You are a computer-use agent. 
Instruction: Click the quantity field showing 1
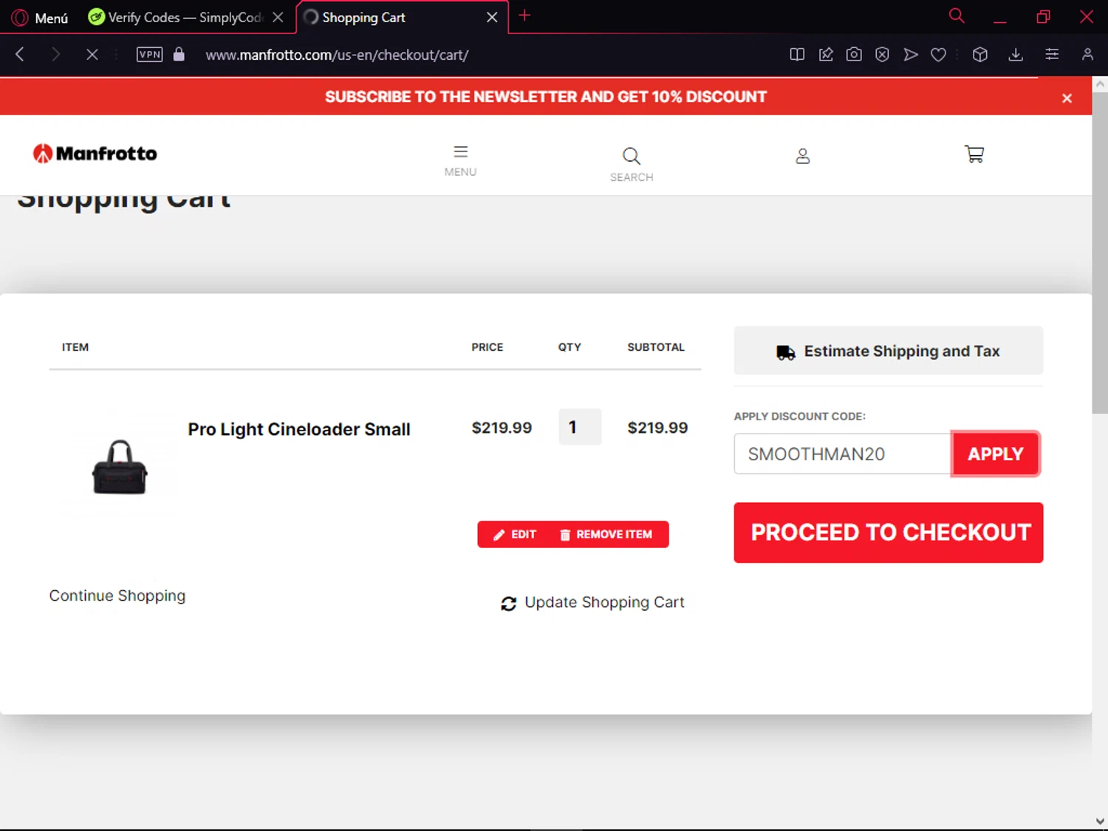pyautogui.click(x=580, y=427)
